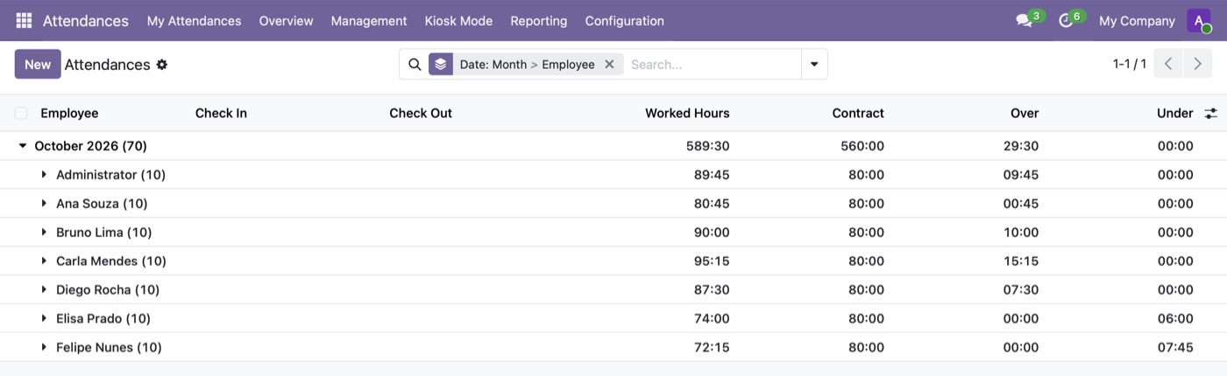
Task: Open the Attendances gear actions menu
Action: click(162, 65)
